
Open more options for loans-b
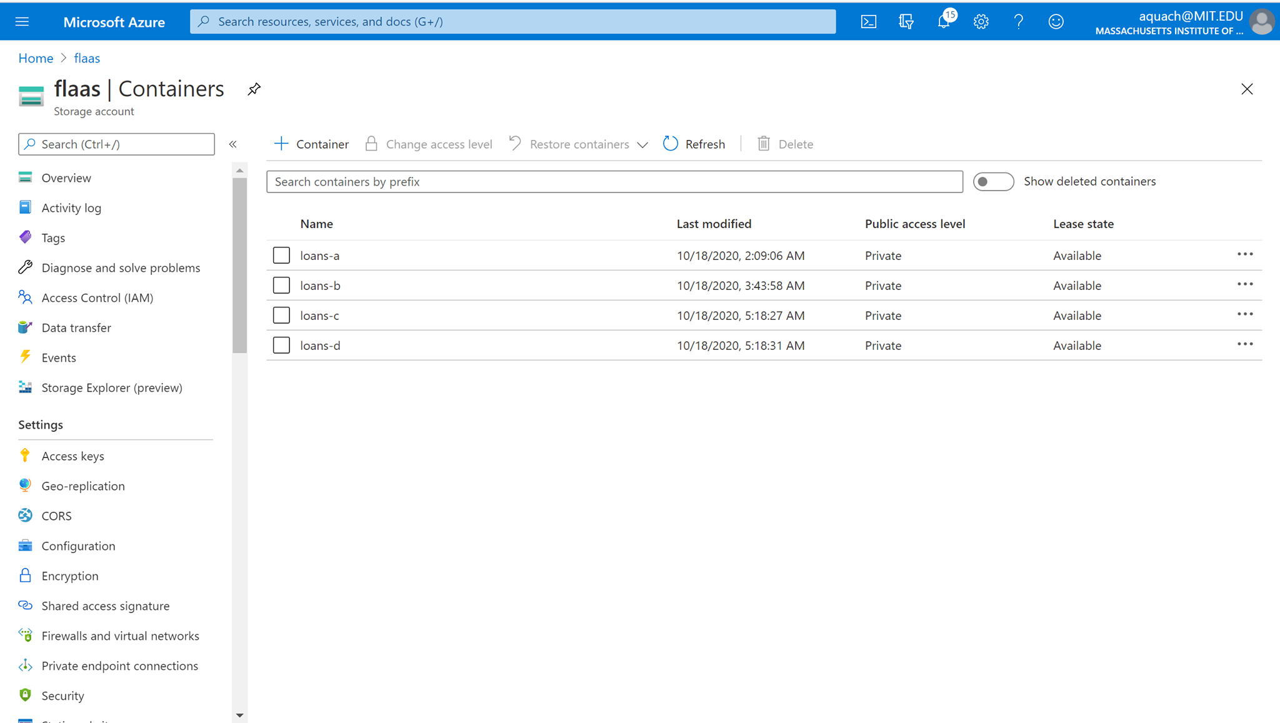[1244, 284]
